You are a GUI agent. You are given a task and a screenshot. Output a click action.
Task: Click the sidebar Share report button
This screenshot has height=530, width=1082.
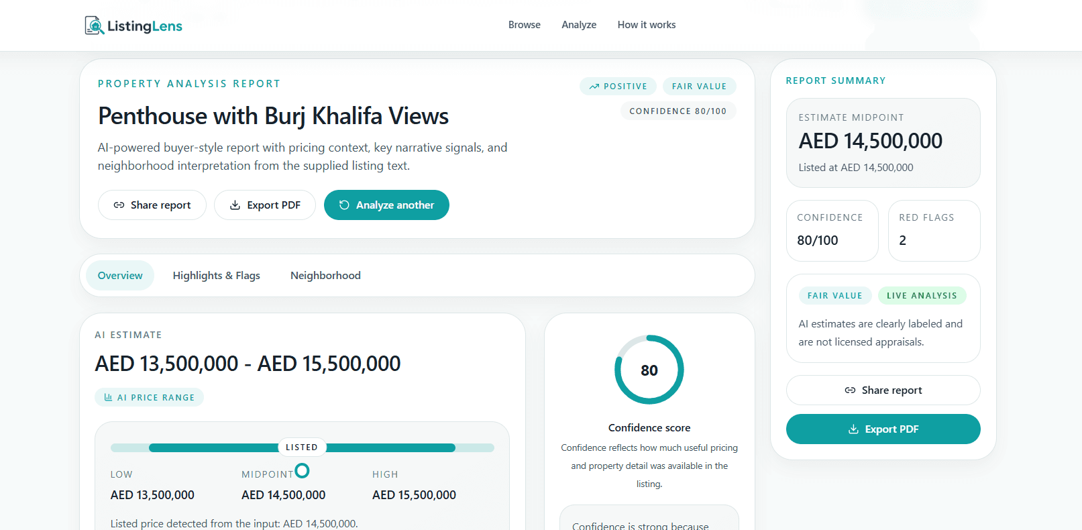click(883, 390)
